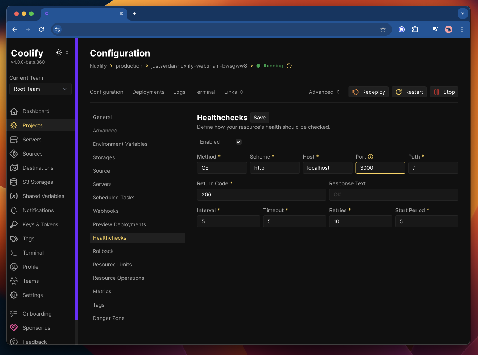
Task: Open the Nuxlify breadcrumb link
Action: click(98, 66)
